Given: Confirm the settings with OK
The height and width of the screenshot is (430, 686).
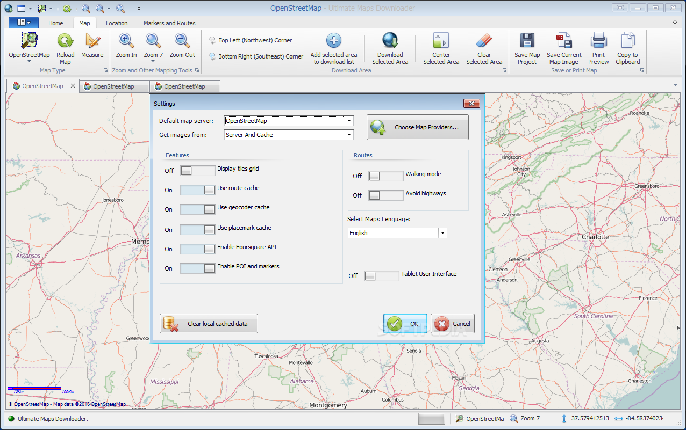Looking at the screenshot, I should pyautogui.click(x=405, y=324).
